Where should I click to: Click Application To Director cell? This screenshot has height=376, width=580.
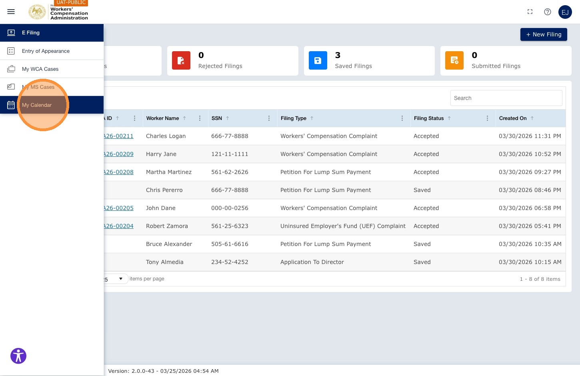(x=312, y=262)
